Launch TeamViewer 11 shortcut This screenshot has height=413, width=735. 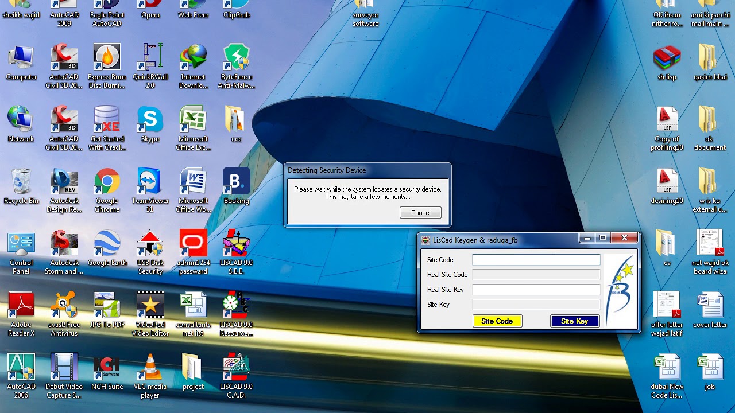[150, 190]
